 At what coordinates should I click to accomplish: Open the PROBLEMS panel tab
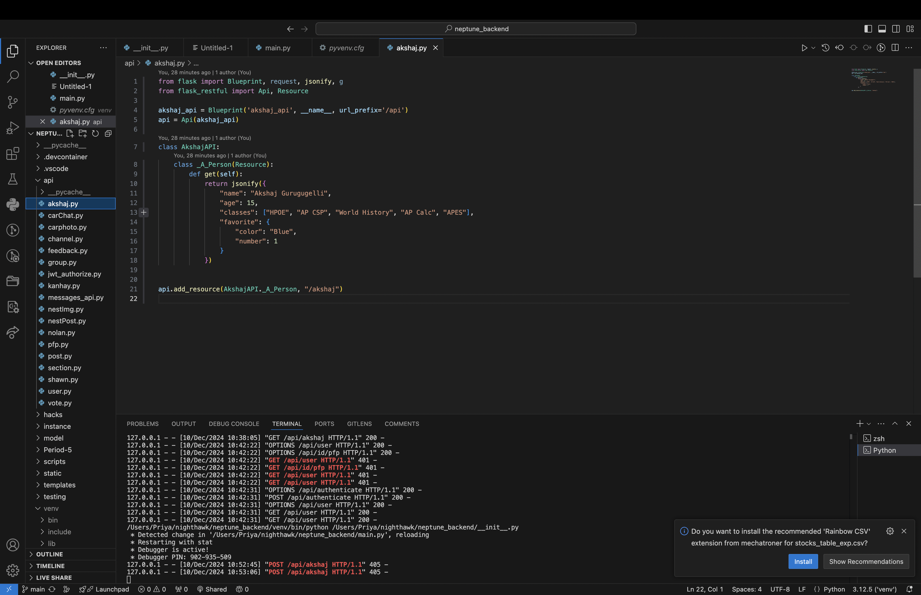[143, 424]
